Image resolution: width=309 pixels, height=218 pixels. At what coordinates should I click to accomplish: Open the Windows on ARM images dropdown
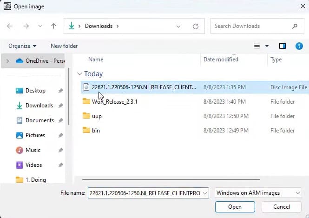[x=258, y=193]
